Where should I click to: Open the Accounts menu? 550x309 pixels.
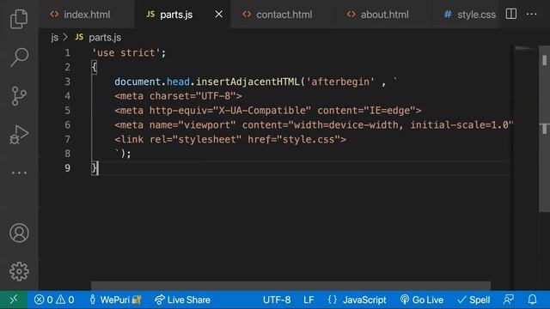[x=19, y=233]
